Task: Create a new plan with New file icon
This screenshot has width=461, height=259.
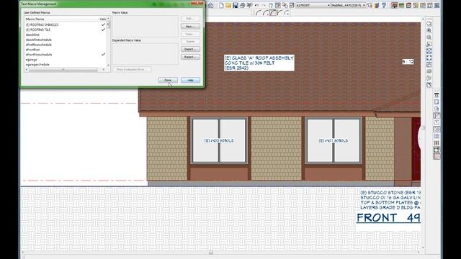Action: click(x=221, y=5)
